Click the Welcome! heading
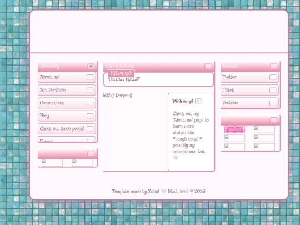This screenshot has height=225, width=300. point(183,101)
